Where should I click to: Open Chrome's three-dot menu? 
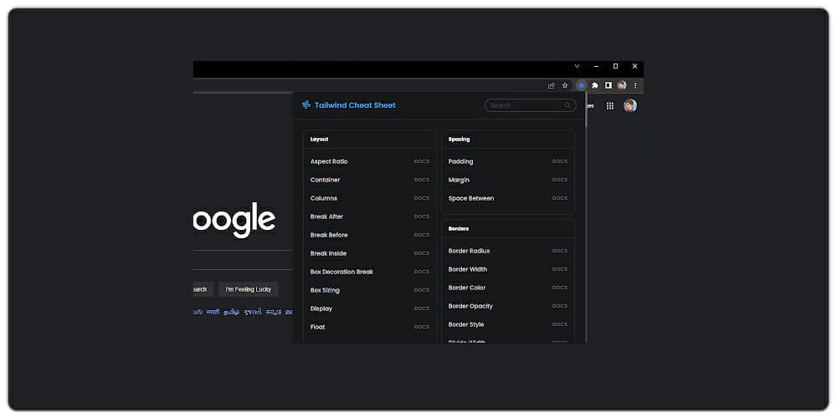point(635,85)
